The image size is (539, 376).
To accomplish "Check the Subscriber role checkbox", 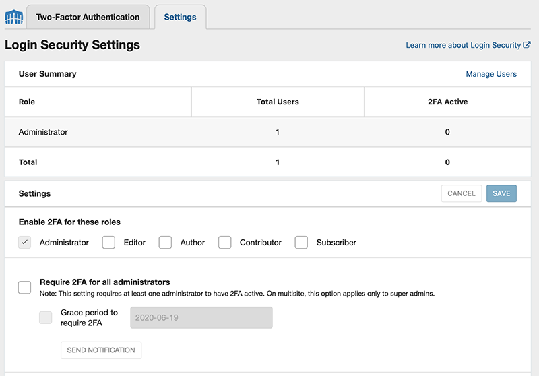I will click(x=301, y=243).
